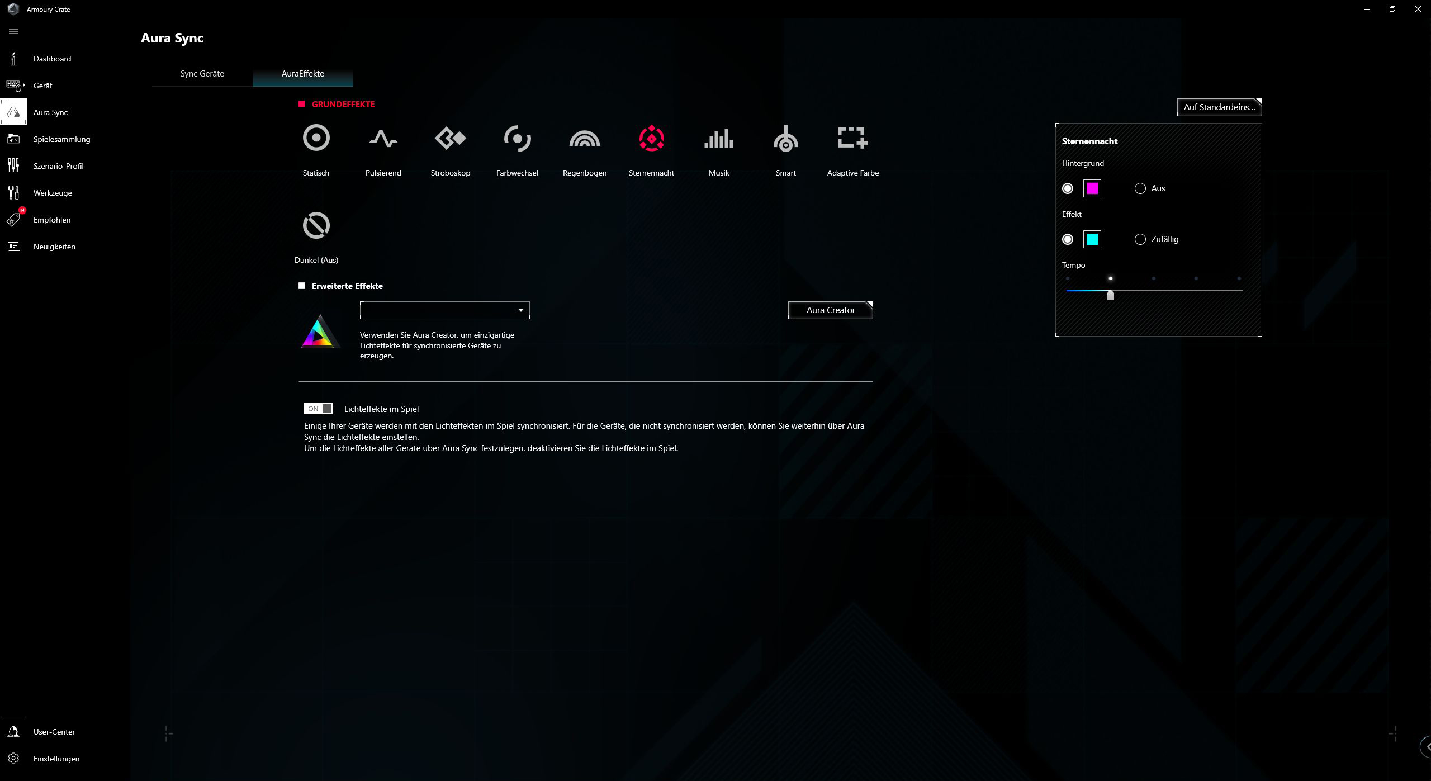The height and width of the screenshot is (781, 1431).
Task: Select the Farbwechsel effect icon
Action: click(517, 138)
